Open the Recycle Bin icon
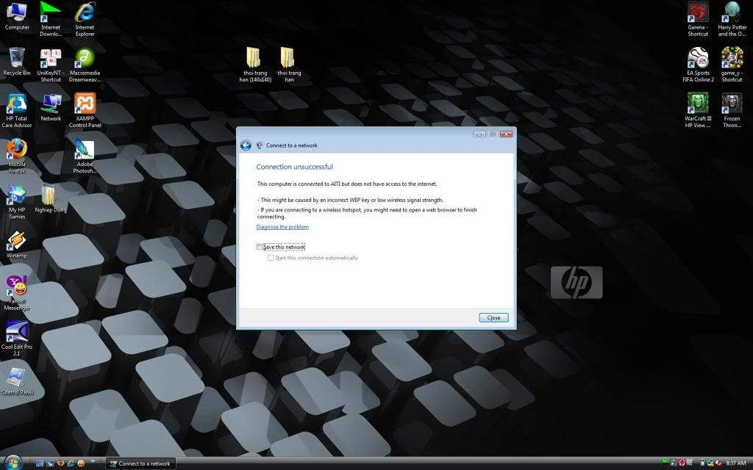The width and height of the screenshot is (753, 470). tap(16, 58)
